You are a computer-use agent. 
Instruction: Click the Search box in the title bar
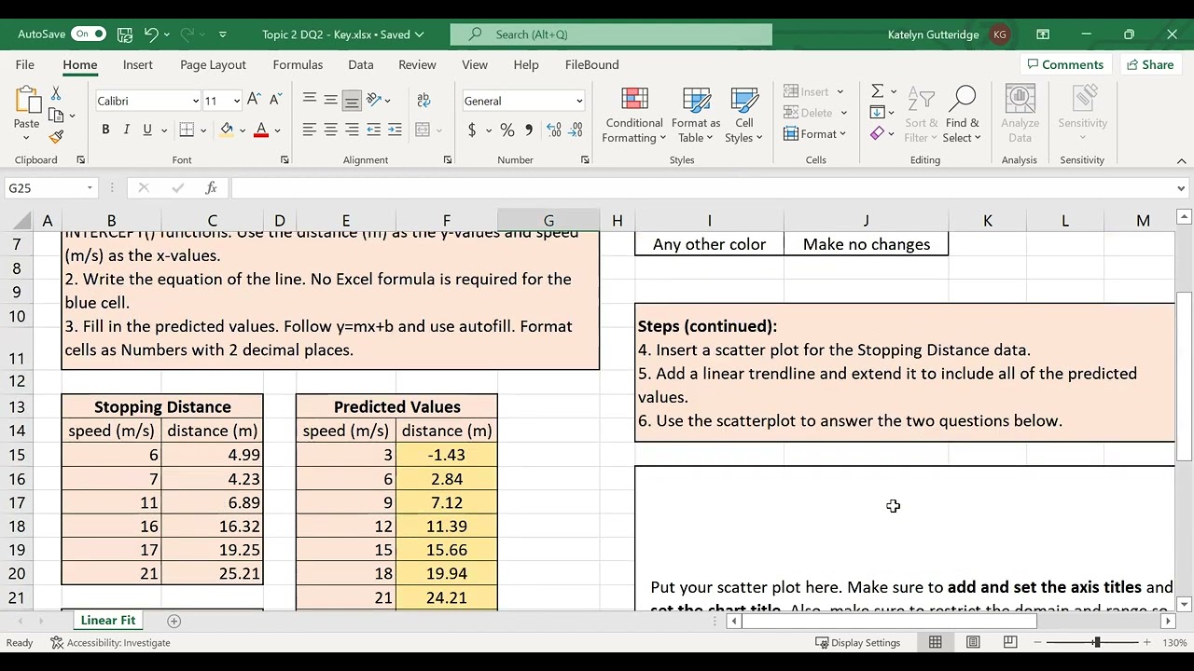pos(611,34)
